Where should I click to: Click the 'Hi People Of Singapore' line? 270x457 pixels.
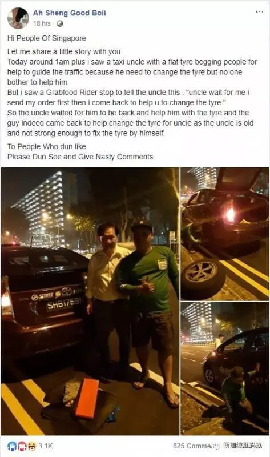(47, 38)
